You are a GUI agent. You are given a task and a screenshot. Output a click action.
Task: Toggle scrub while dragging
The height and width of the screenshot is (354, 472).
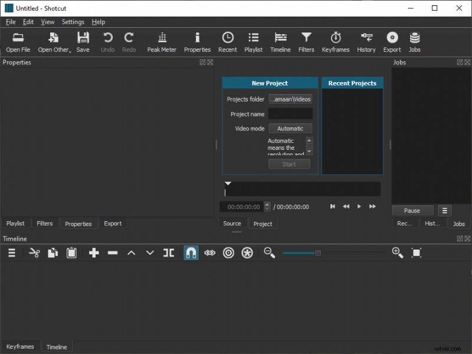point(209,253)
